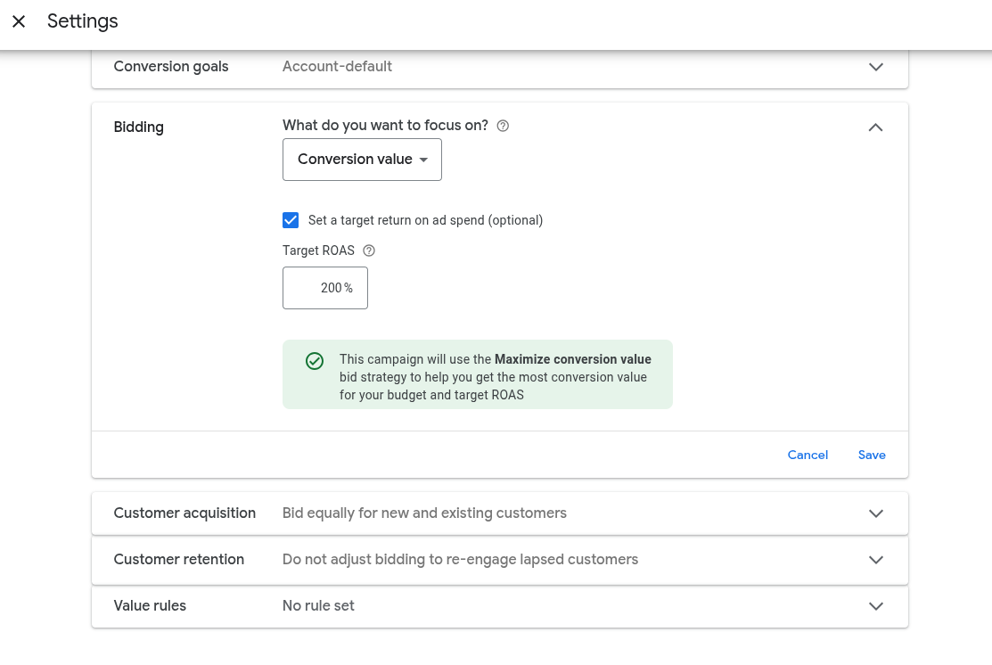
Task: Cancel the bidding changes
Action: coord(808,455)
